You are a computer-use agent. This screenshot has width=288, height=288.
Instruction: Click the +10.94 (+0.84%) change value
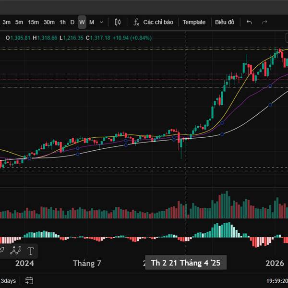click(x=132, y=38)
